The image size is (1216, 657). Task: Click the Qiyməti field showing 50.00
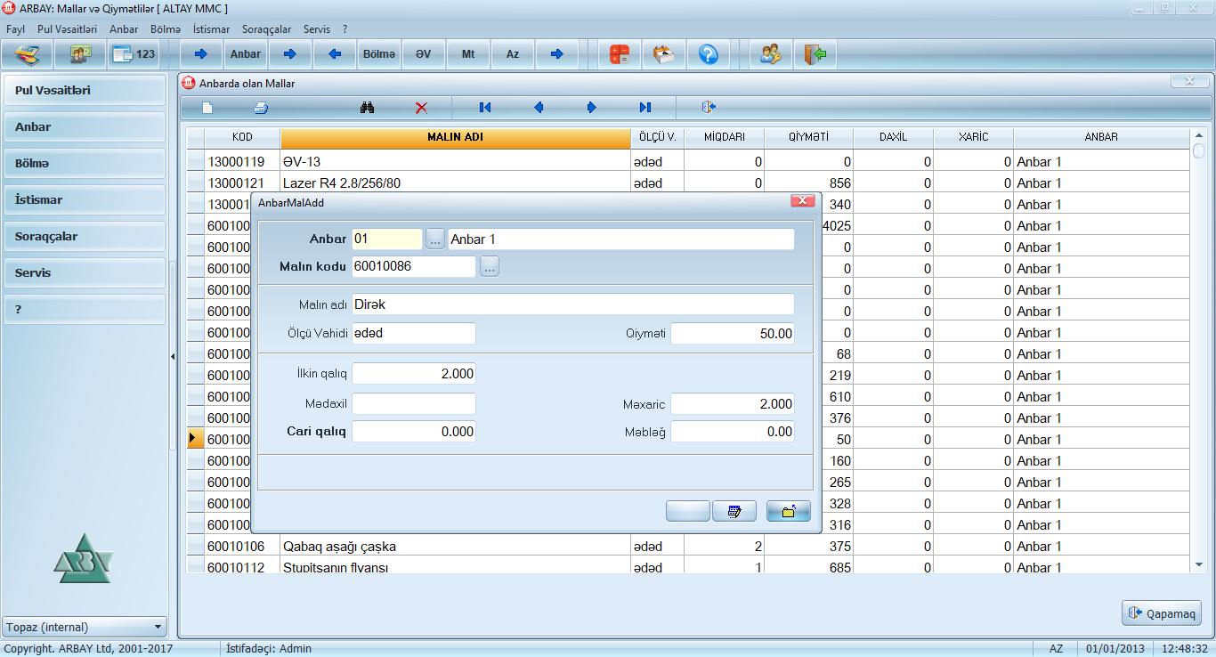point(733,334)
